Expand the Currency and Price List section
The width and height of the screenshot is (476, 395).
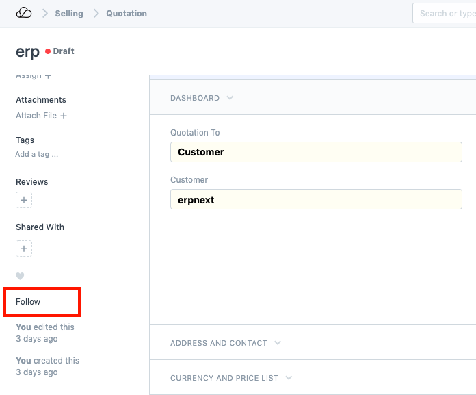231,378
